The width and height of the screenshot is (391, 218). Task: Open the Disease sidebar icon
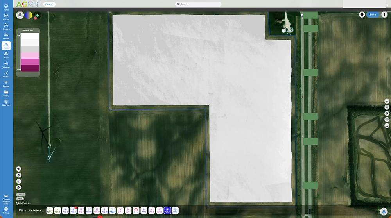(x=6, y=84)
